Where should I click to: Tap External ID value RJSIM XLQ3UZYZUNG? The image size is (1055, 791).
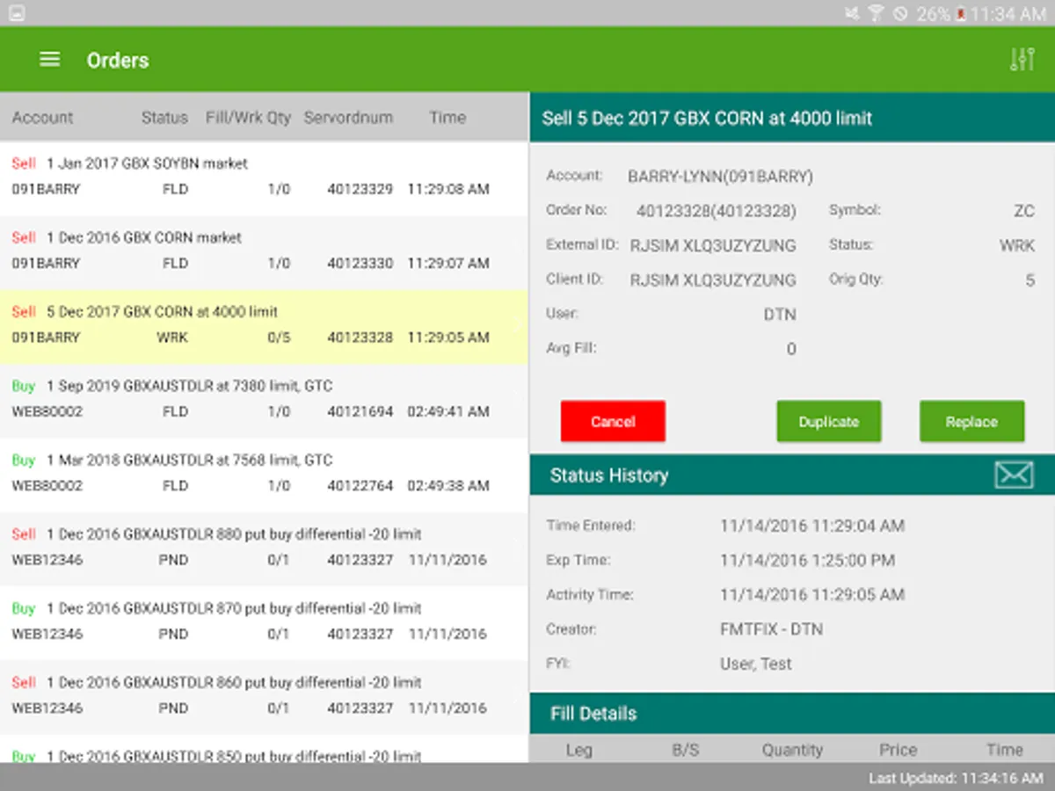[713, 246]
